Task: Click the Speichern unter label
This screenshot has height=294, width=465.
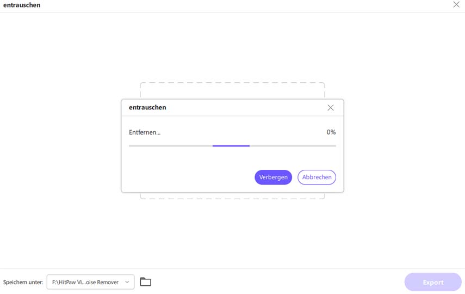Action: 23,283
